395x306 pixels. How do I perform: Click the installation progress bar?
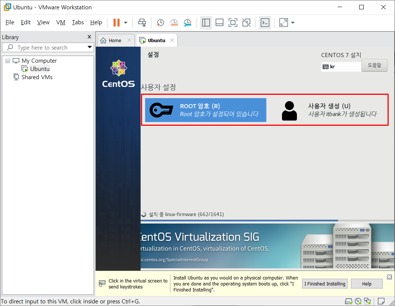(x=267, y=221)
